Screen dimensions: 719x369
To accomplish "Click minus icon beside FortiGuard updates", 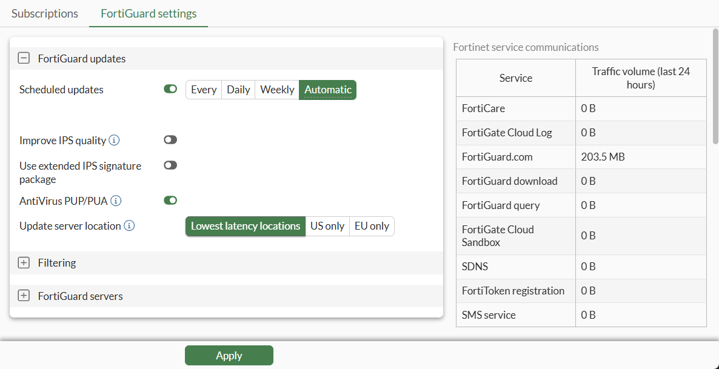I will 24,59.
